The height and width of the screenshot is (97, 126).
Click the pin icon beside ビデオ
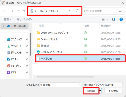click(x=27, y=72)
